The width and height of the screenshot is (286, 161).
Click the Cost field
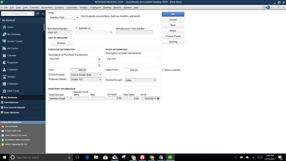coord(78,70)
